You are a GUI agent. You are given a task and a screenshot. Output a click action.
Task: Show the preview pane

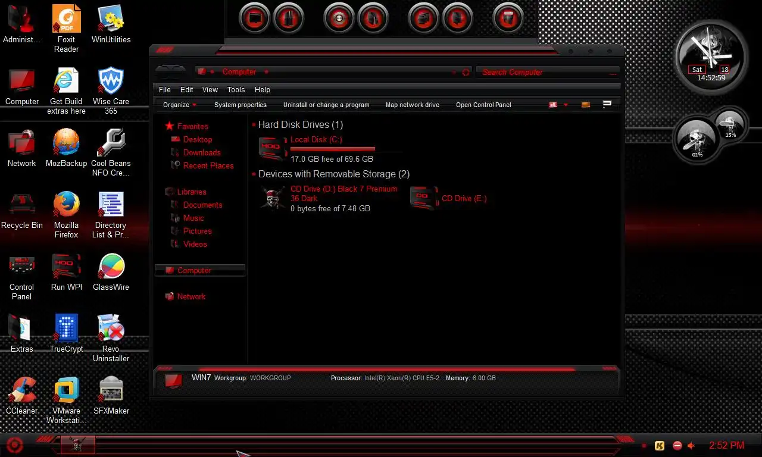[x=586, y=105]
